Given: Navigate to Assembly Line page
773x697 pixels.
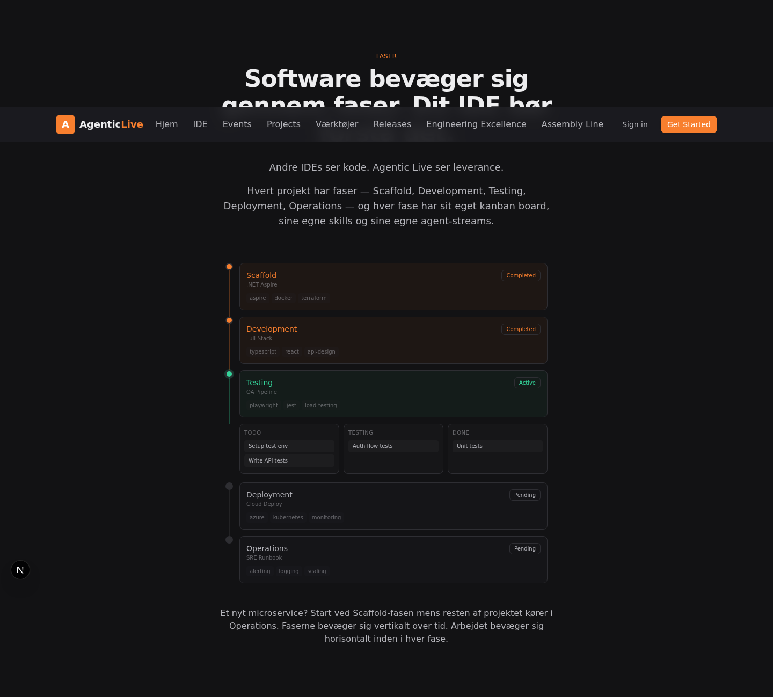Looking at the screenshot, I should pos(572,124).
